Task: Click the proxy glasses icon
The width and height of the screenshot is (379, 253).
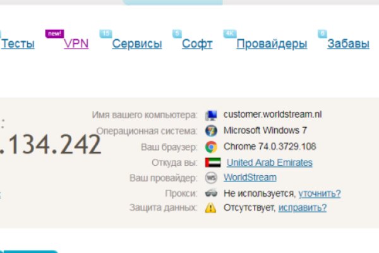Action: pos(211,193)
